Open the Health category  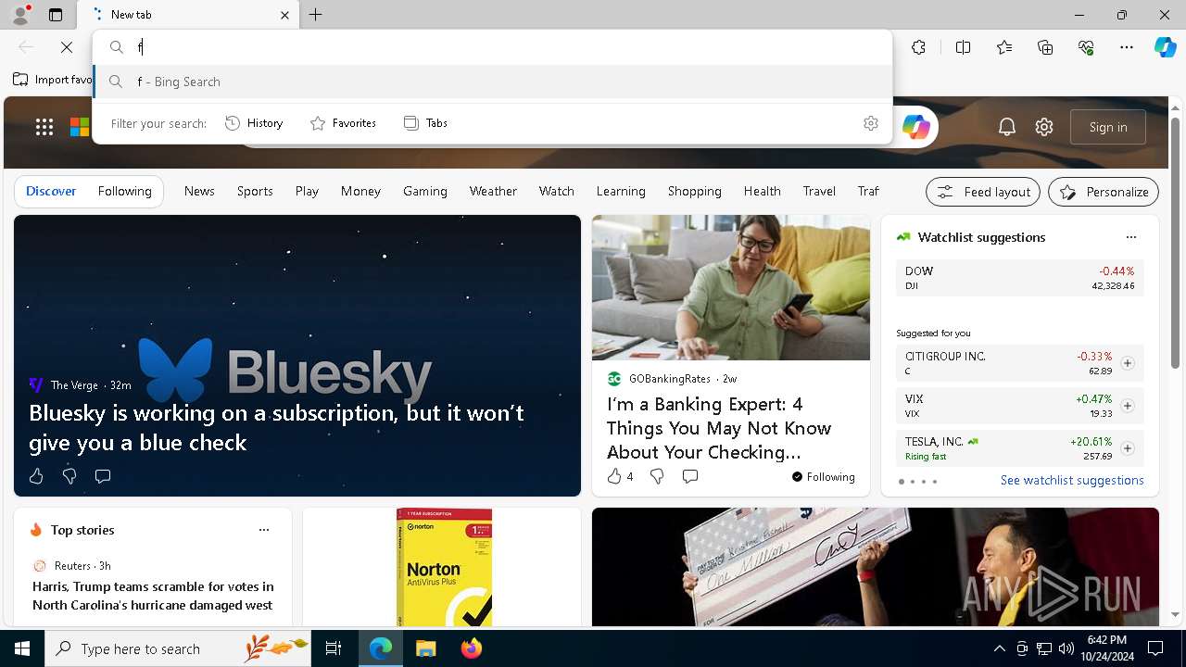[762, 191]
